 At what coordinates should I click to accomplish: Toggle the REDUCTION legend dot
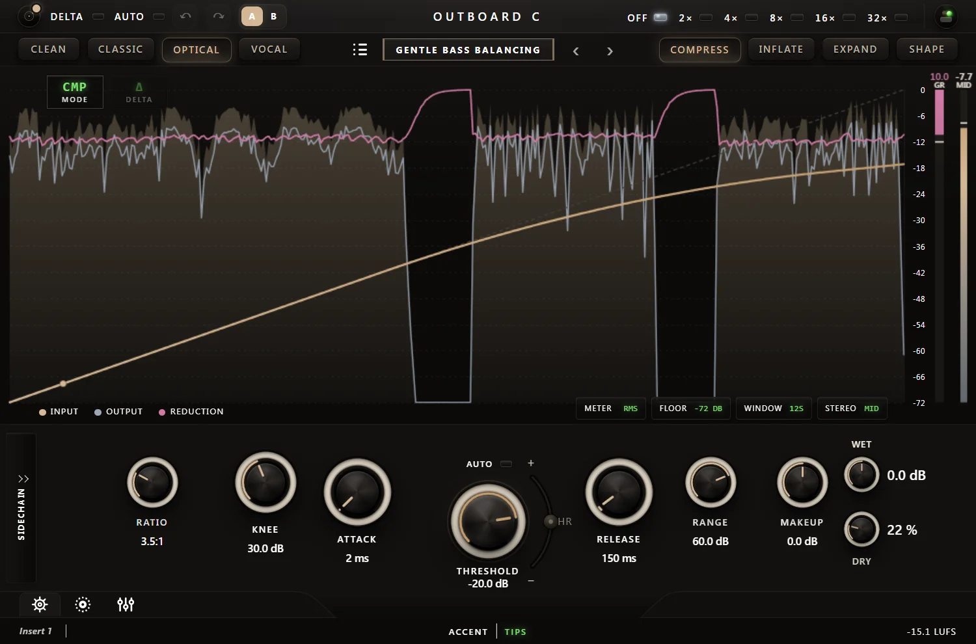coord(162,412)
